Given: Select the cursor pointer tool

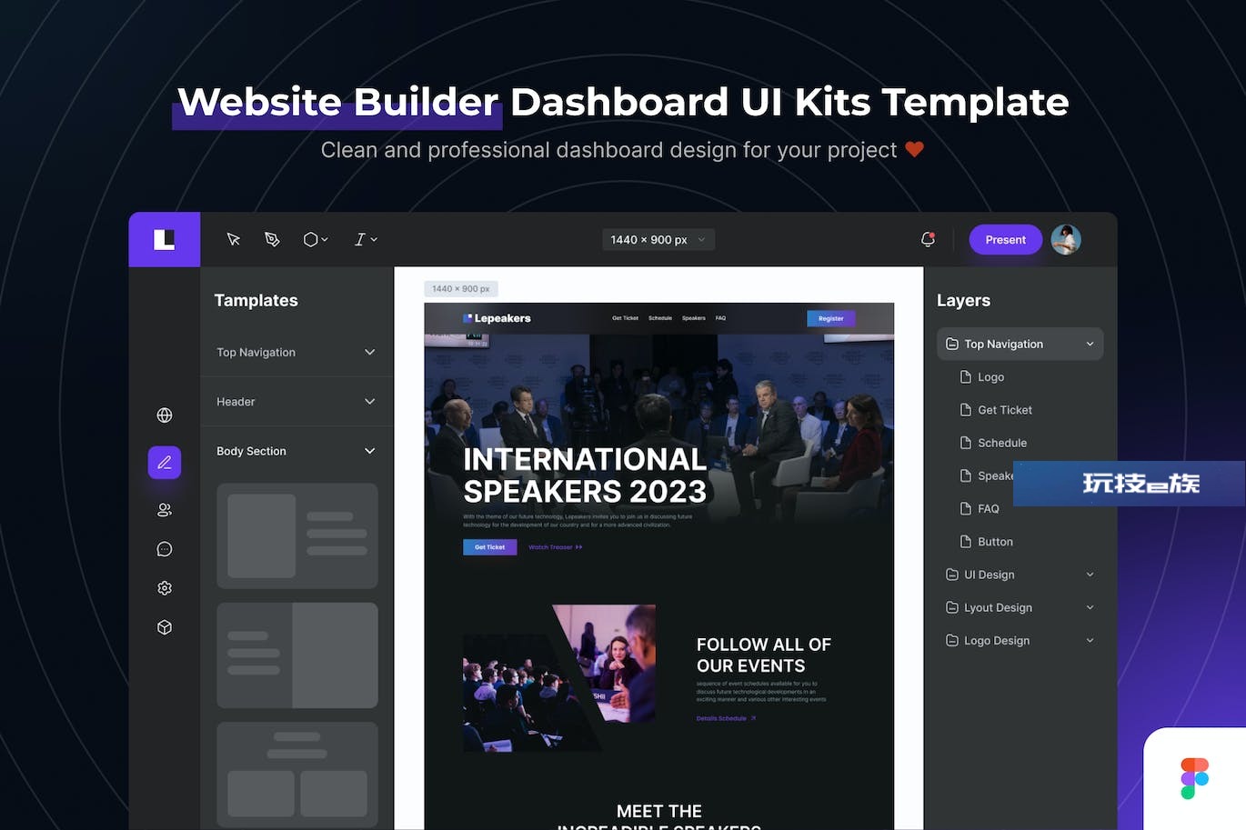Looking at the screenshot, I should click(233, 239).
